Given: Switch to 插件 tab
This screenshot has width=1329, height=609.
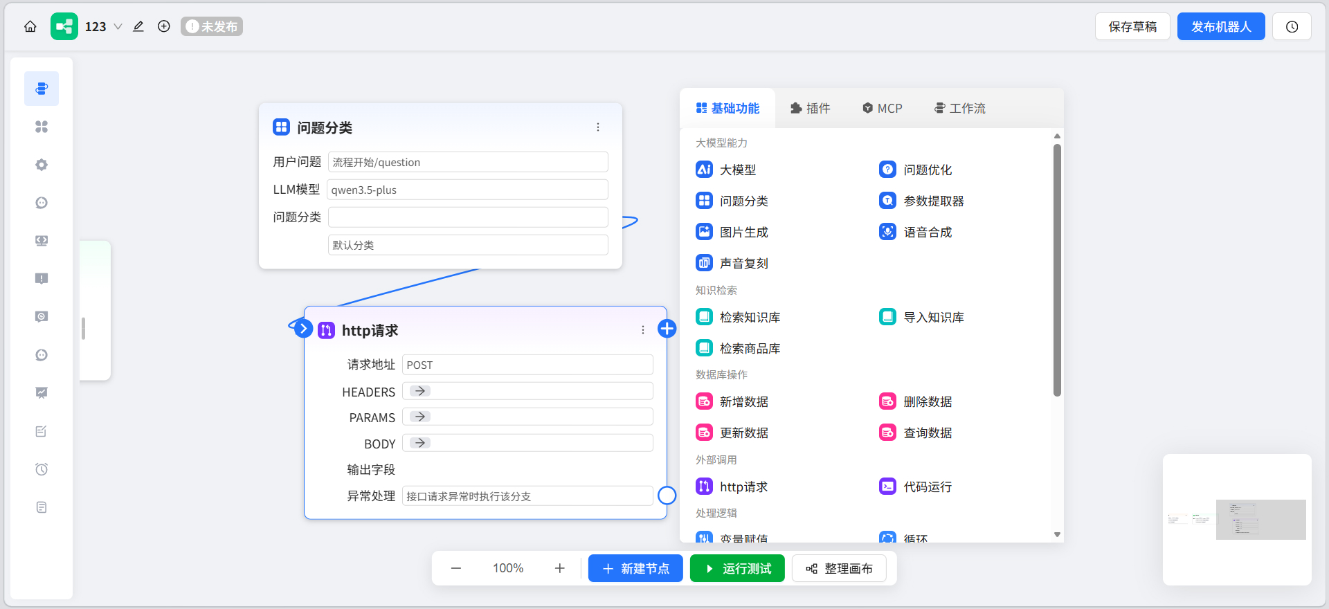Looking at the screenshot, I should coord(810,108).
